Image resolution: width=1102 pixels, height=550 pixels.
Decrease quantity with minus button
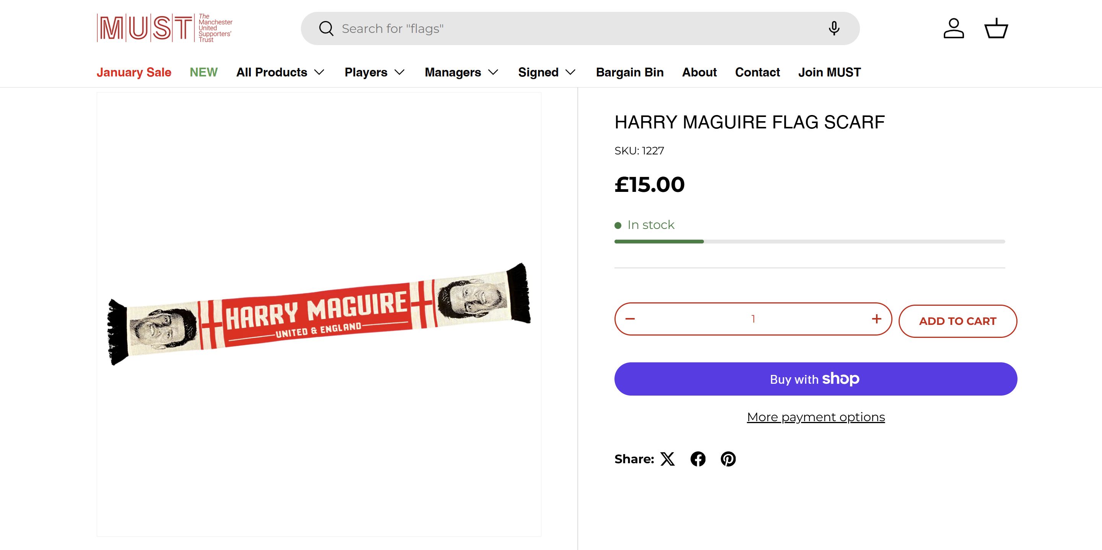[630, 319]
